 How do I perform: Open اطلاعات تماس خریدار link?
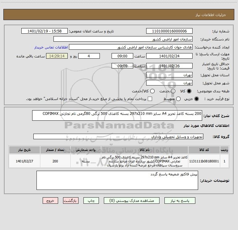click(x=51, y=47)
